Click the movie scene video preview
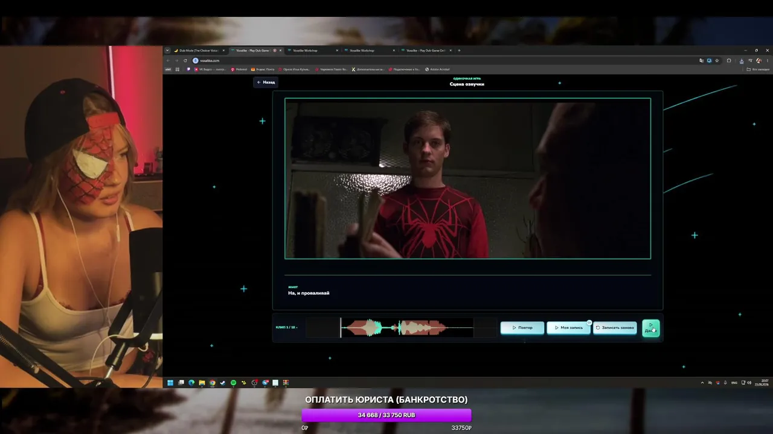Image resolution: width=773 pixels, height=434 pixels. (x=467, y=178)
